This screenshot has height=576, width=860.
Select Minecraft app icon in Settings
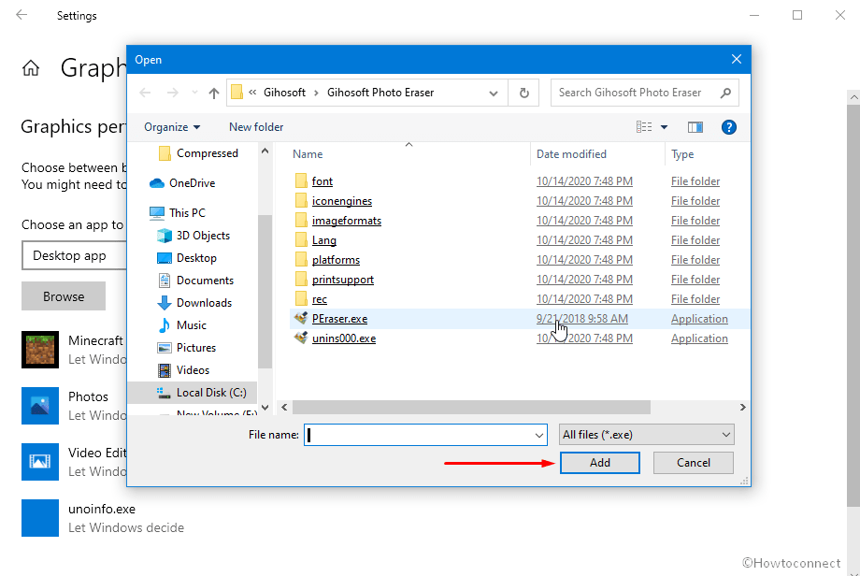[40, 350]
